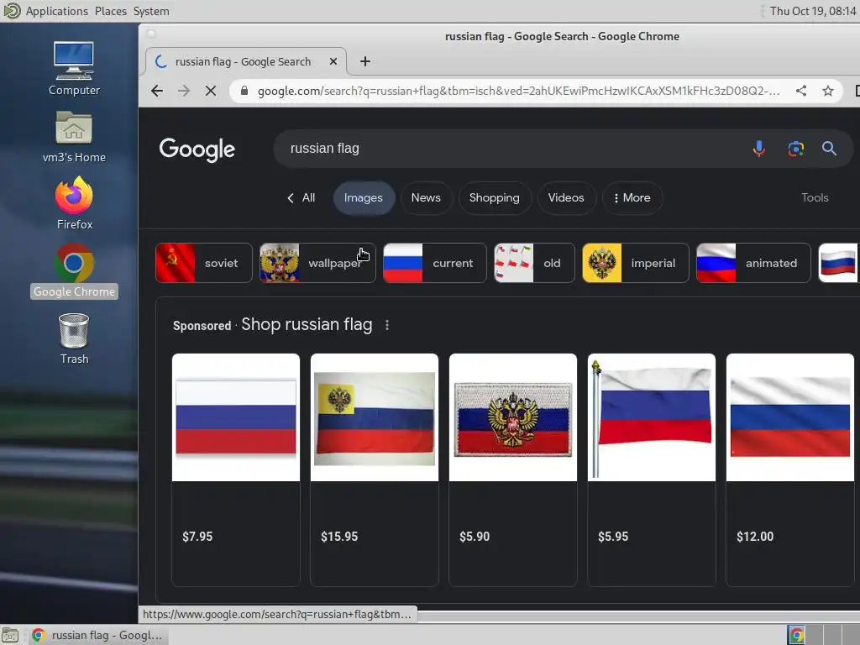The image size is (860, 645).
Task: Open the Sponsored section three-dot options
Action: [x=387, y=325]
